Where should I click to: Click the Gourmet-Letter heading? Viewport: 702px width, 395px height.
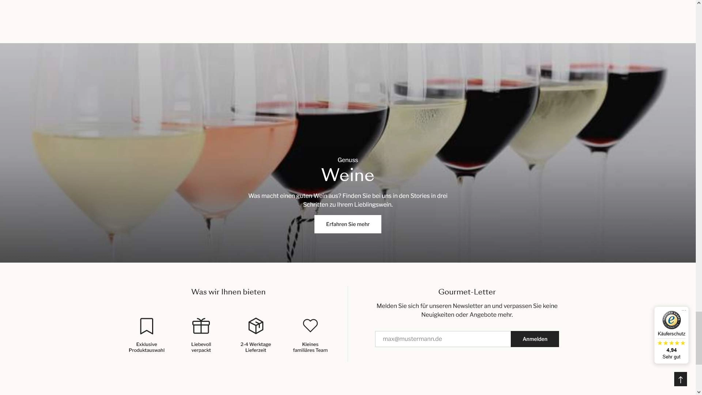[467, 292]
